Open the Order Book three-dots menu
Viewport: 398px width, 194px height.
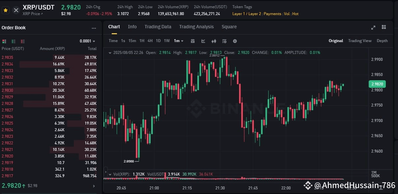(x=94, y=28)
